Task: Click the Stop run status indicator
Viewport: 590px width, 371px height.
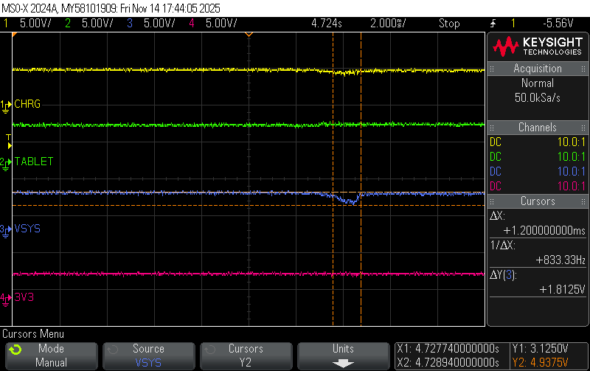Action: click(449, 24)
